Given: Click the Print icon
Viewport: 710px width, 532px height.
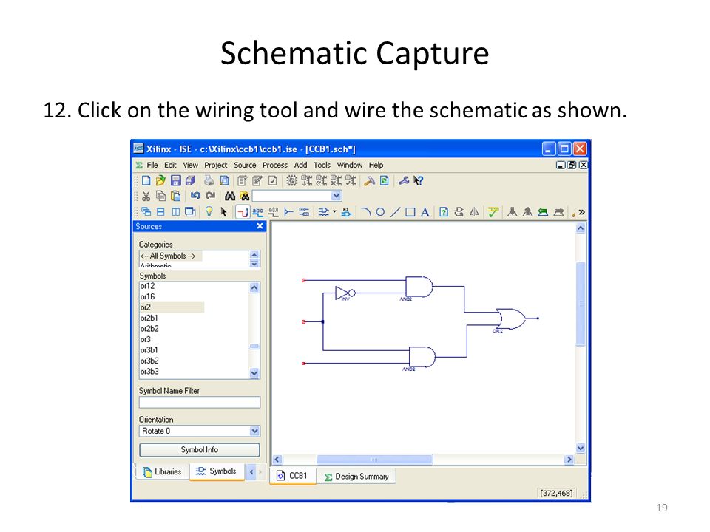Looking at the screenshot, I should coord(209,180).
